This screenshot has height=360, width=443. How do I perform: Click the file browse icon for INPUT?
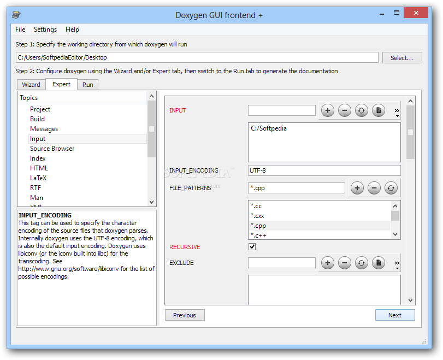379,110
